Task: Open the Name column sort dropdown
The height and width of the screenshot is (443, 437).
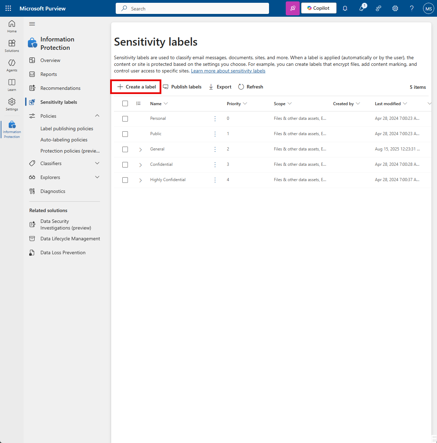Action: (x=166, y=103)
